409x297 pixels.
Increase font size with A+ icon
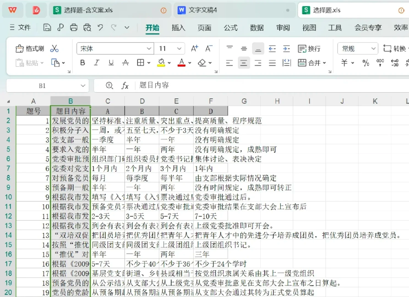click(194, 49)
